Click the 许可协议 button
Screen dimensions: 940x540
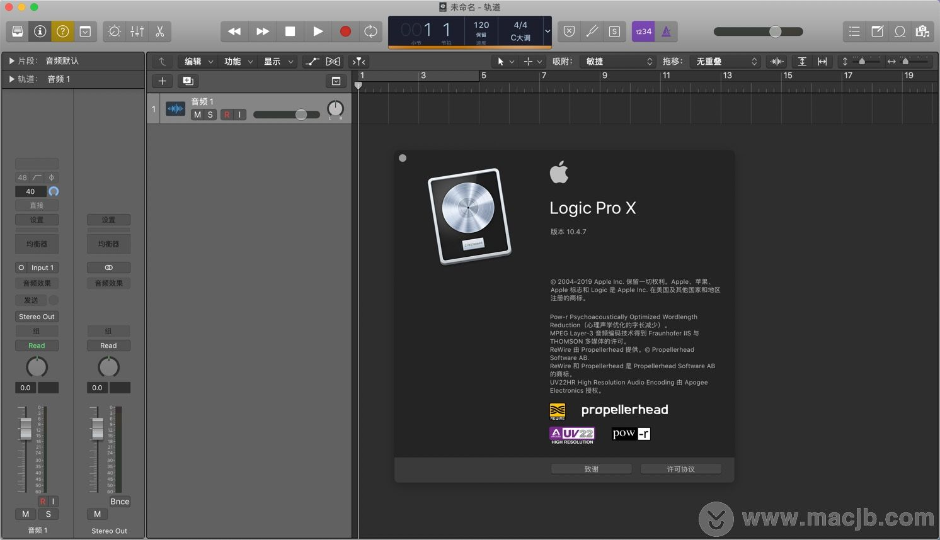coord(681,469)
